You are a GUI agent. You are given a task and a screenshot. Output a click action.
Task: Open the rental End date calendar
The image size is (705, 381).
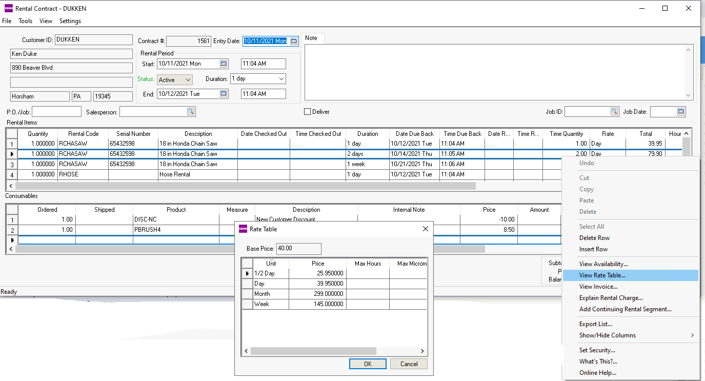click(x=224, y=94)
